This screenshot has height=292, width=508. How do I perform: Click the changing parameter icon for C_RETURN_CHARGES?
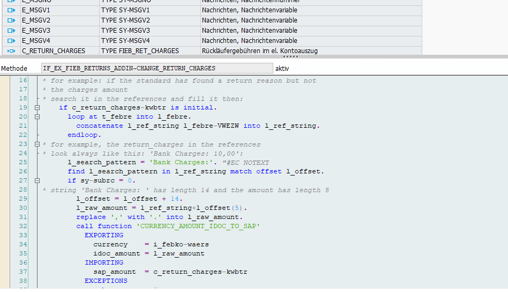11,51
